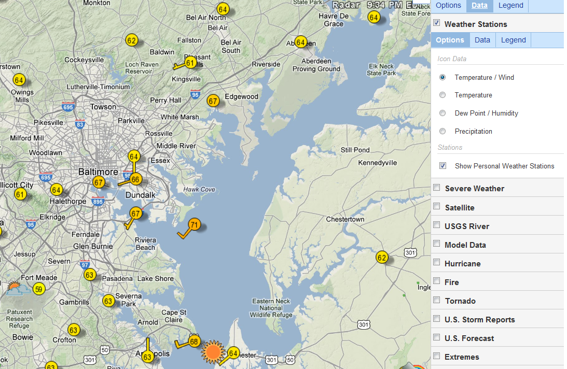Click the 67-degree station marker at Edgewood
Image resolution: width=567 pixels, height=369 pixels.
[x=213, y=101]
